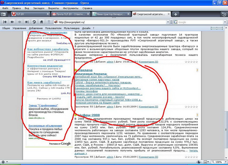The width and height of the screenshot is (228, 165).
Task: Open the Как много заработать? link
Action: tap(44, 82)
